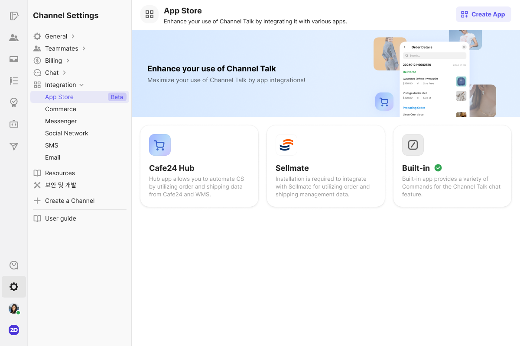The height and width of the screenshot is (346, 520).
Task: Click the Settings gear in the sidebar
Action: (x=13, y=287)
